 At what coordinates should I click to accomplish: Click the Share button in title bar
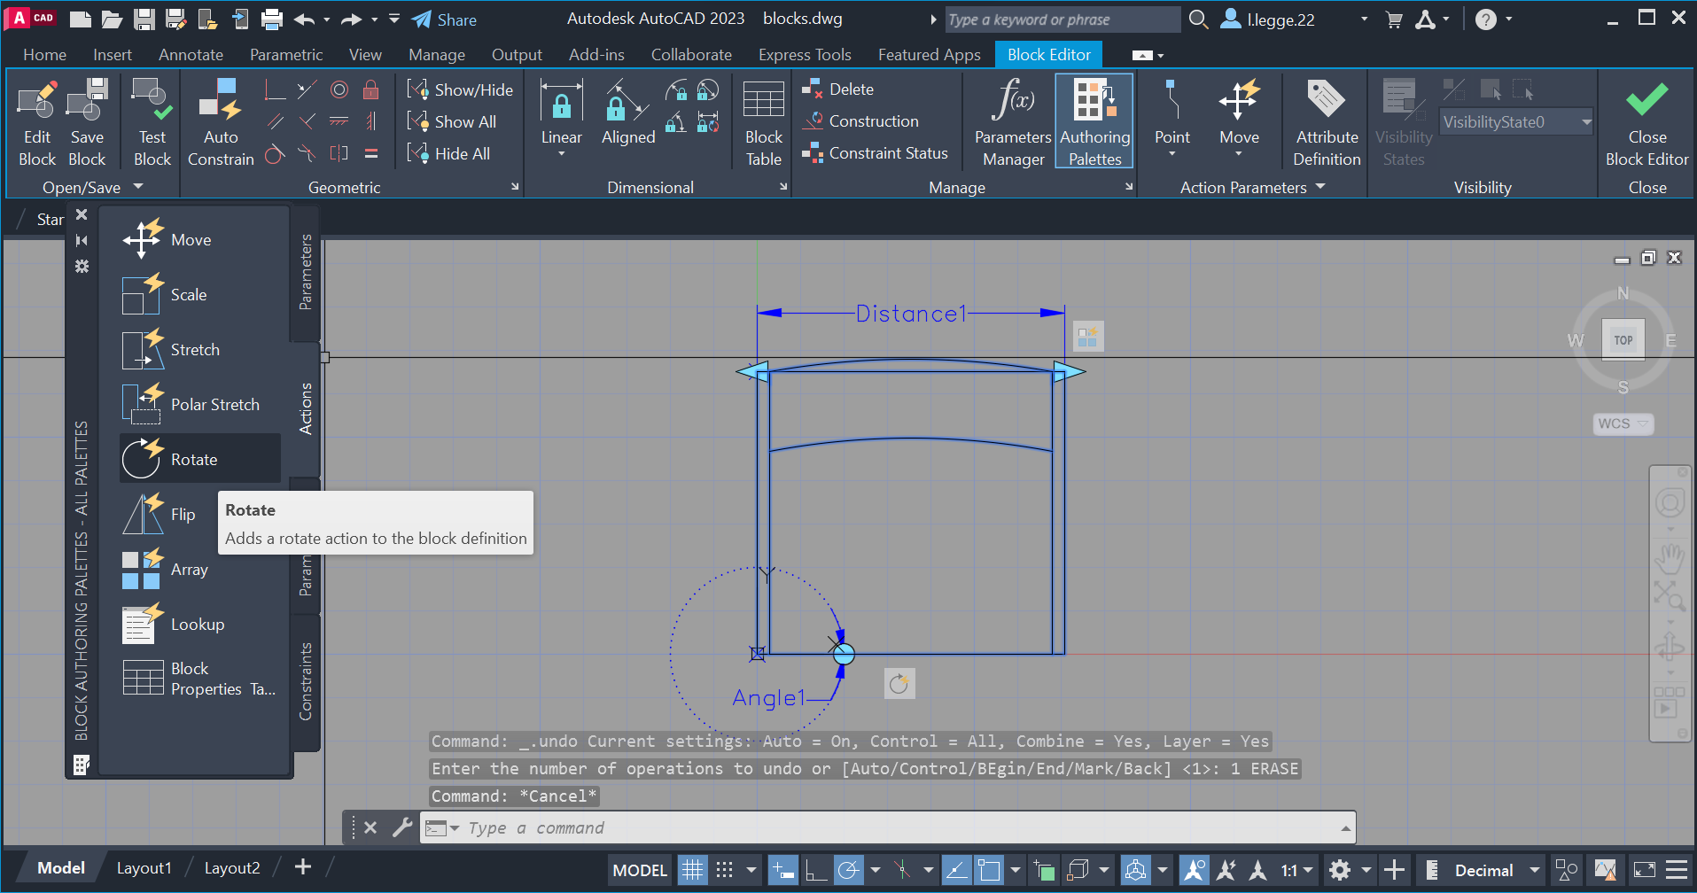click(x=444, y=19)
